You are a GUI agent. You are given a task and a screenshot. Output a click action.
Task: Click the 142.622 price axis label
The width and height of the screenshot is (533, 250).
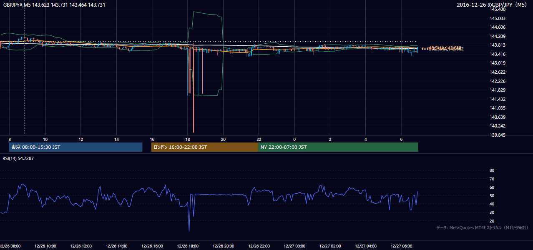498,72
